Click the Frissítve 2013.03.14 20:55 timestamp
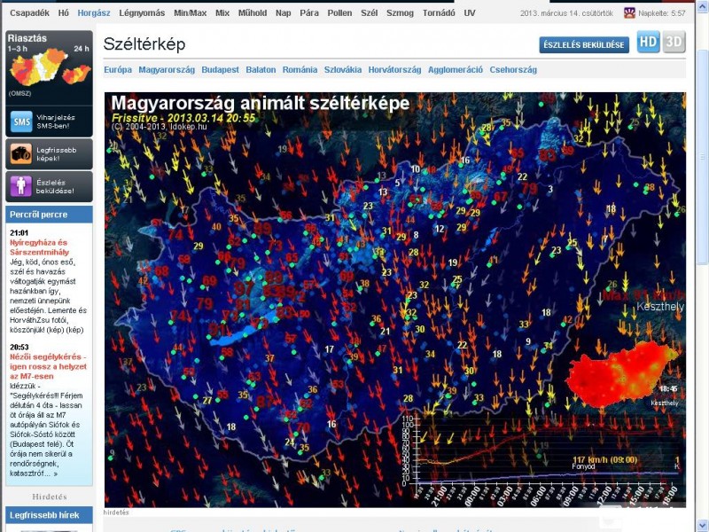Image resolution: width=709 pixels, height=532 pixels. (x=183, y=118)
